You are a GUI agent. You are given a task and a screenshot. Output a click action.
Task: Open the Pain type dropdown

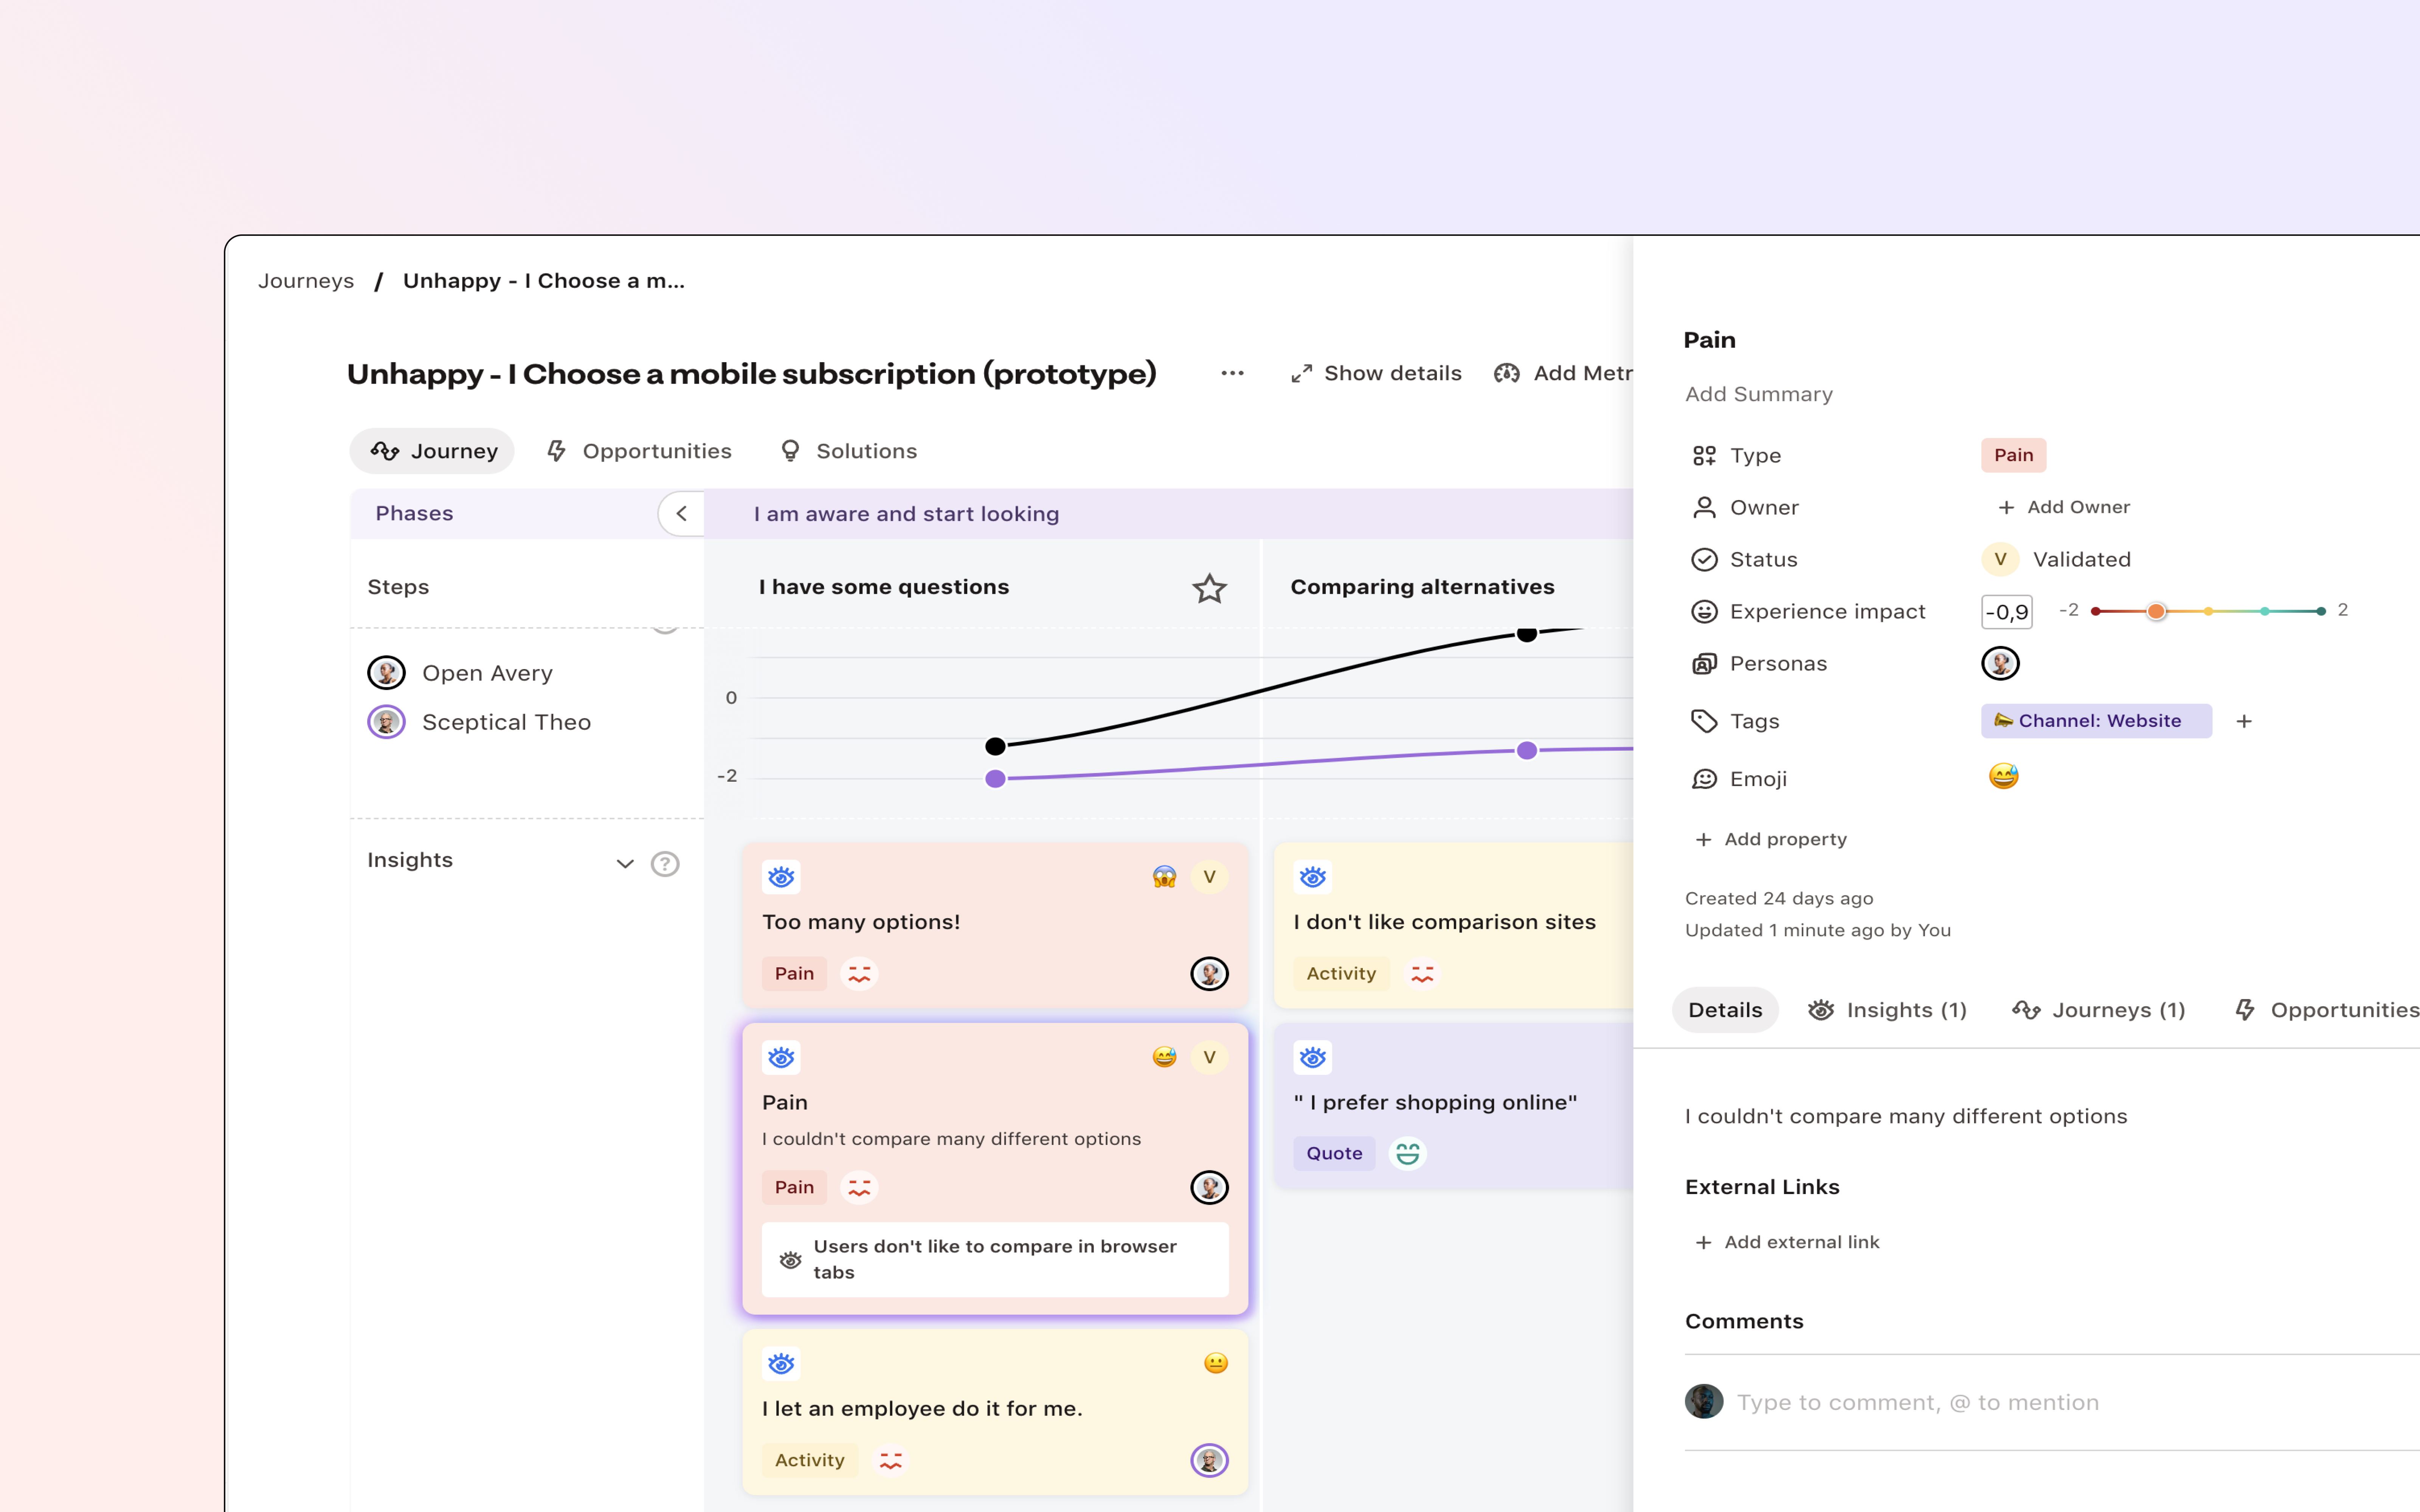pyautogui.click(x=2013, y=455)
